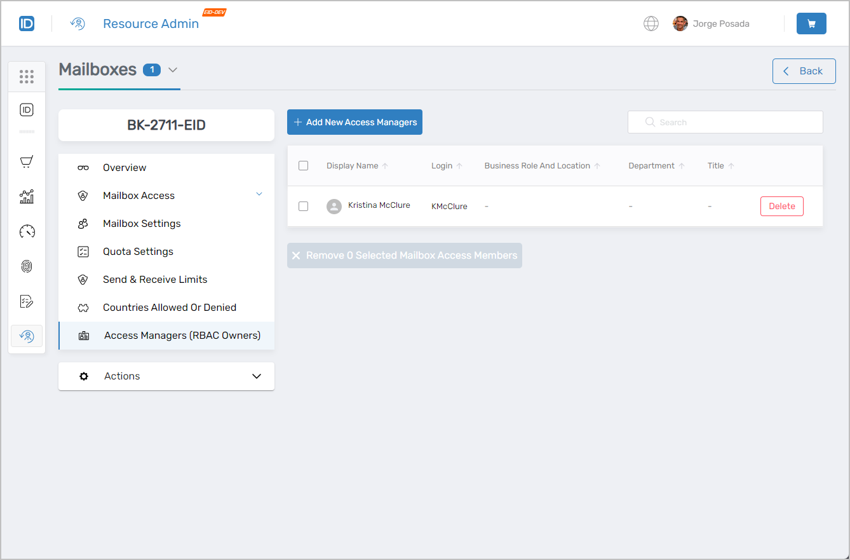Sort the table by Display Name

click(x=356, y=165)
